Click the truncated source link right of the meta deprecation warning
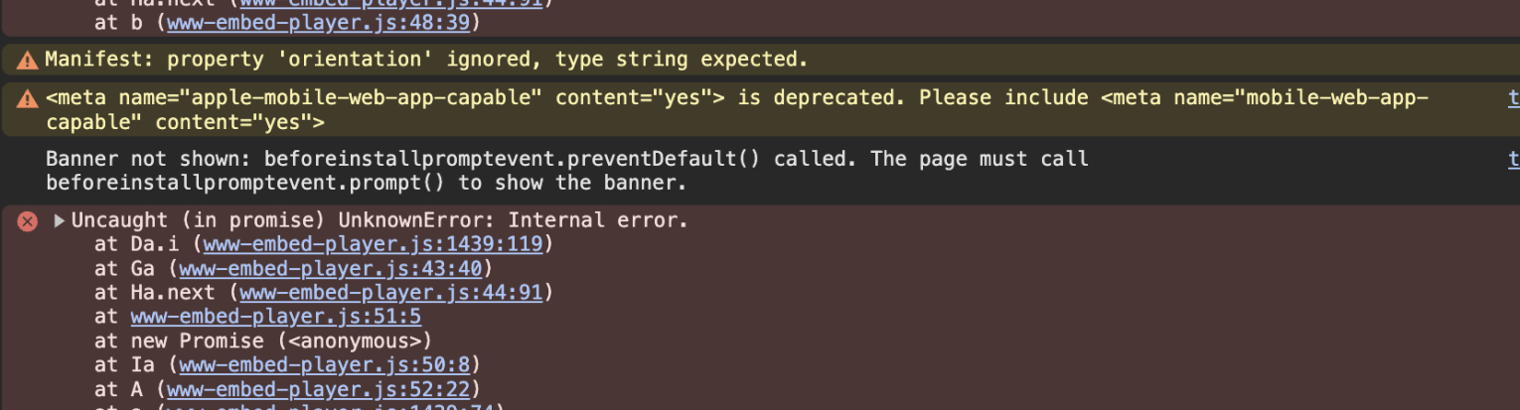This screenshot has width=1520, height=410. click(x=1514, y=98)
